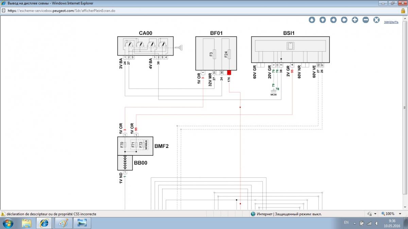Click the закрыть link to close the schematic
Screen dimensions: 408x229
[391, 22]
